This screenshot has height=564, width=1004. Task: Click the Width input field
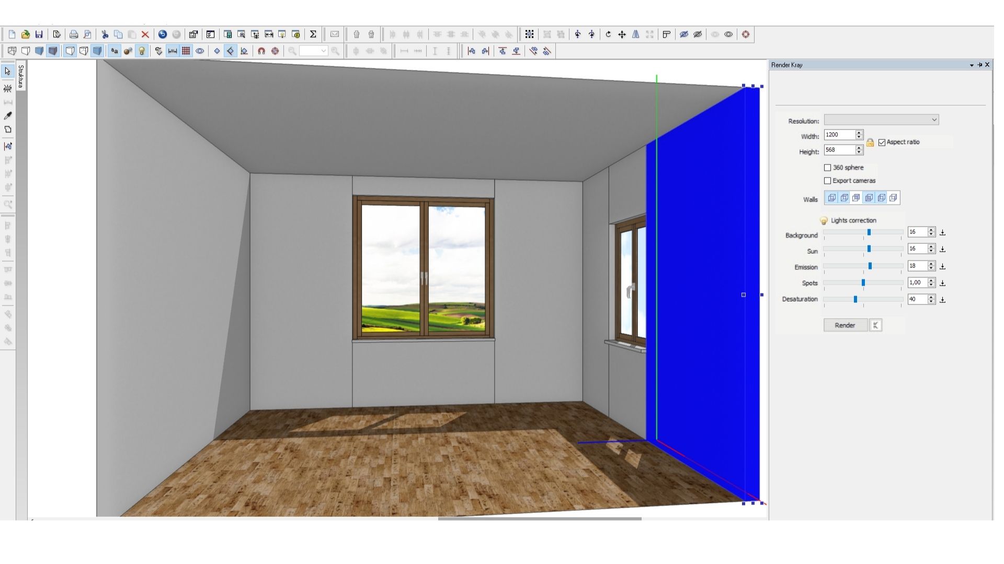pyautogui.click(x=839, y=135)
